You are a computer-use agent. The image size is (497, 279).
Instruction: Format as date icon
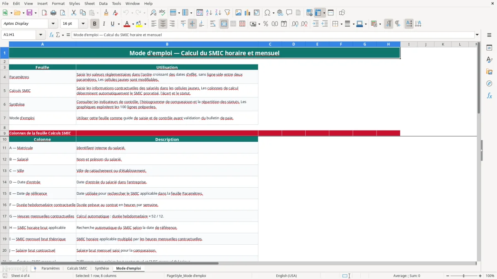tap(284, 24)
